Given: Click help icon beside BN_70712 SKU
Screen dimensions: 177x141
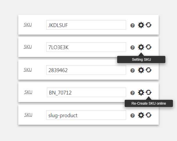Looking at the screenshot, I should (x=133, y=93).
